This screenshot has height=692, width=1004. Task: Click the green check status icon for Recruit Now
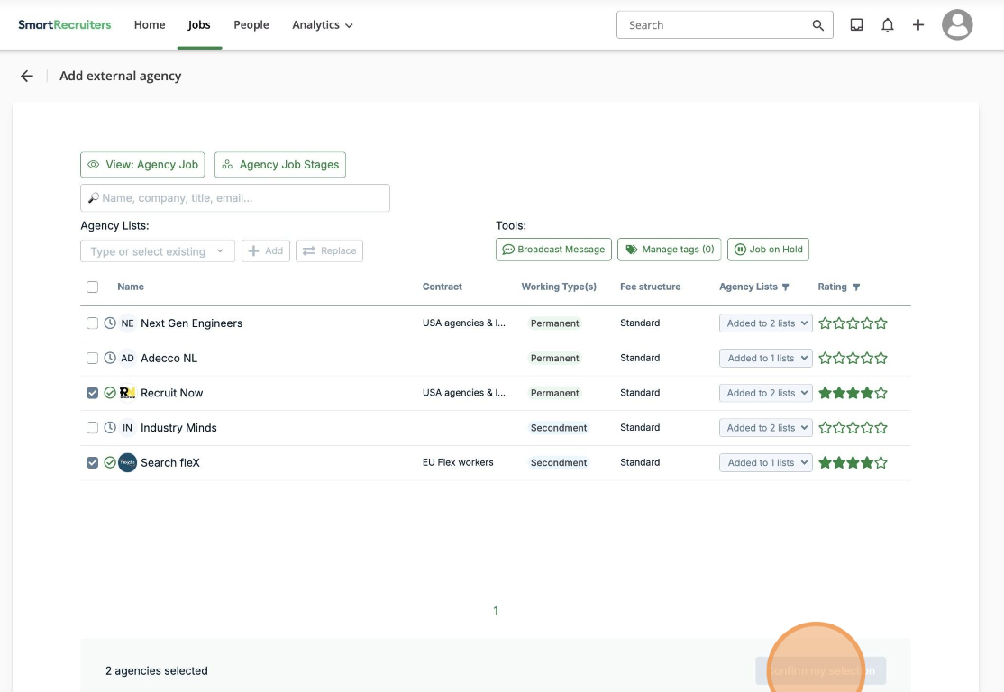click(110, 393)
